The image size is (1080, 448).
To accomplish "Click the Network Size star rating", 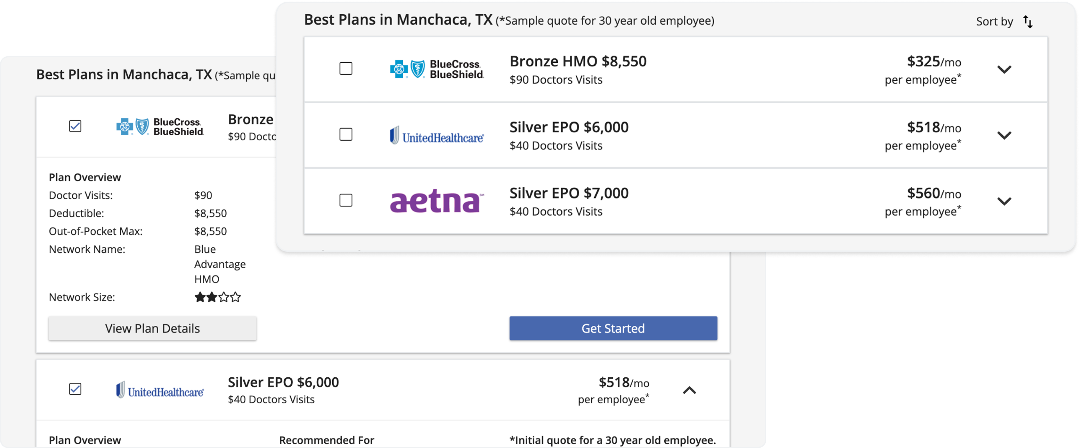I will click(218, 297).
